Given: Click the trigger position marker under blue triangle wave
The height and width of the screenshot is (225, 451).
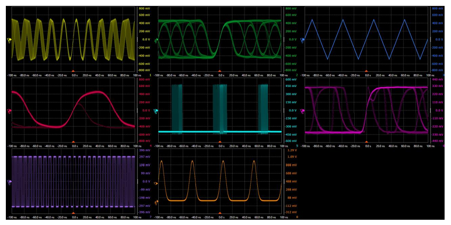Looking at the screenshot, I should (366, 71).
